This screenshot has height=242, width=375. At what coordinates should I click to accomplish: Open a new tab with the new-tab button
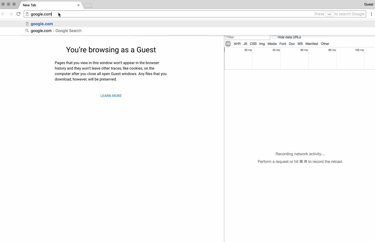pos(88,5)
